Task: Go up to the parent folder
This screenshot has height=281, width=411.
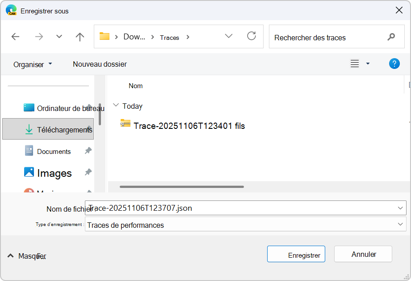Action: pyautogui.click(x=80, y=37)
